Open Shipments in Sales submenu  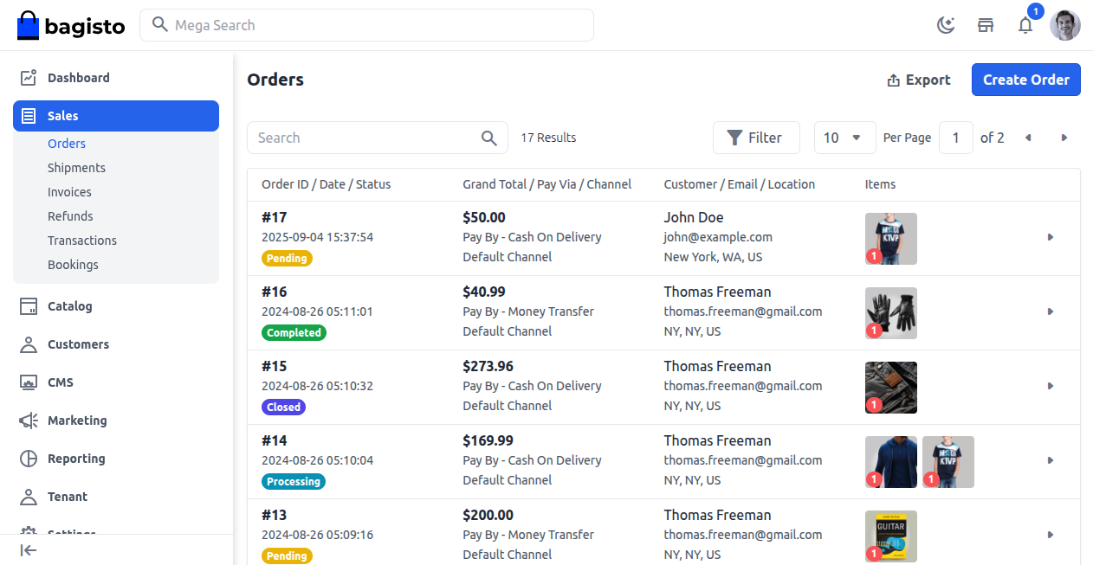click(76, 168)
